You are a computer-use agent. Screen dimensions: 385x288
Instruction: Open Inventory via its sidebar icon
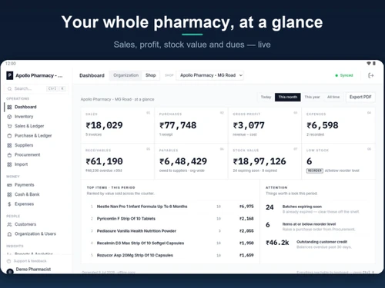pyautogui.click(x=9, y=117)
